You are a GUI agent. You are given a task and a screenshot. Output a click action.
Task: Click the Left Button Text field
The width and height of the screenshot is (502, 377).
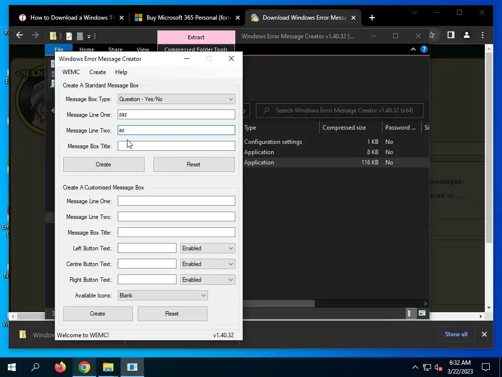147,248
